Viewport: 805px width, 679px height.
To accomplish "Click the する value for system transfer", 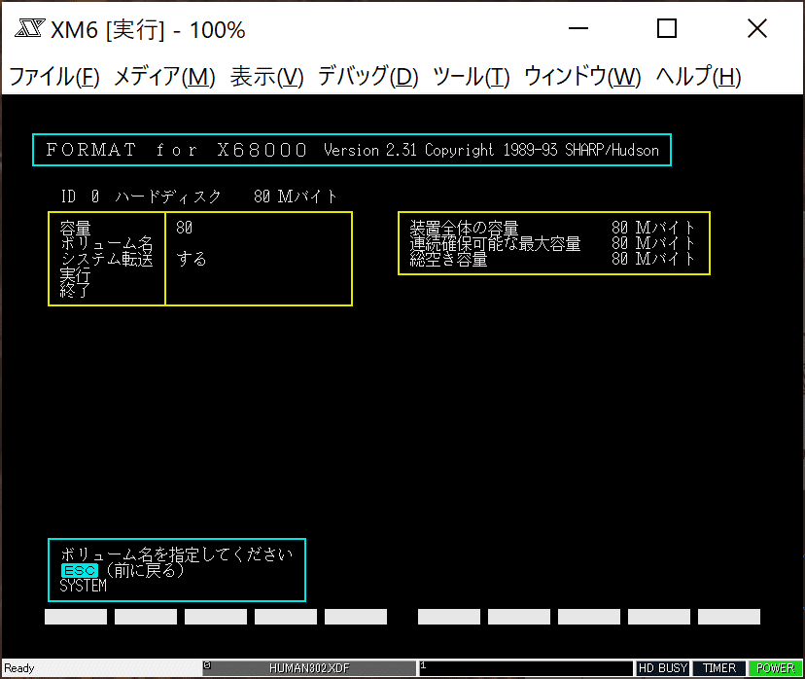I will click(x=192, y=260).
